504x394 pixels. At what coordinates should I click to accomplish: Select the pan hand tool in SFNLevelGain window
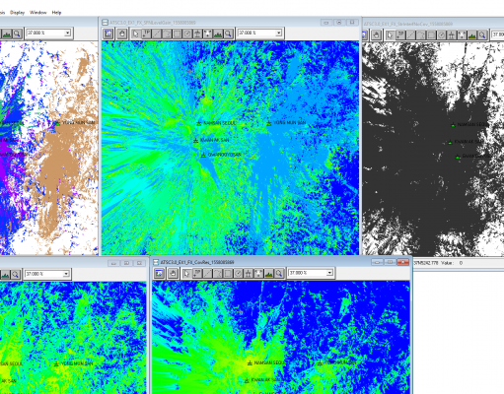point(122,33)
